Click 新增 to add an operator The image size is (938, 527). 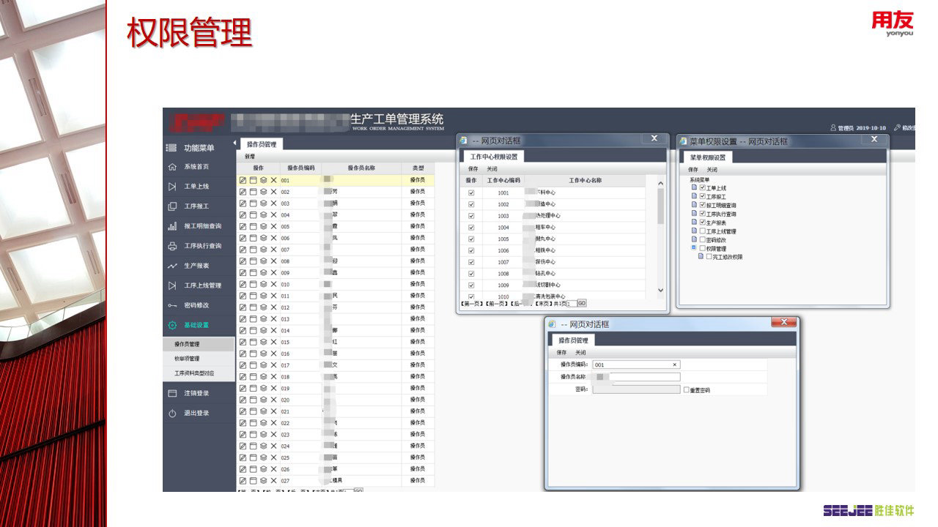pos(250,157)
